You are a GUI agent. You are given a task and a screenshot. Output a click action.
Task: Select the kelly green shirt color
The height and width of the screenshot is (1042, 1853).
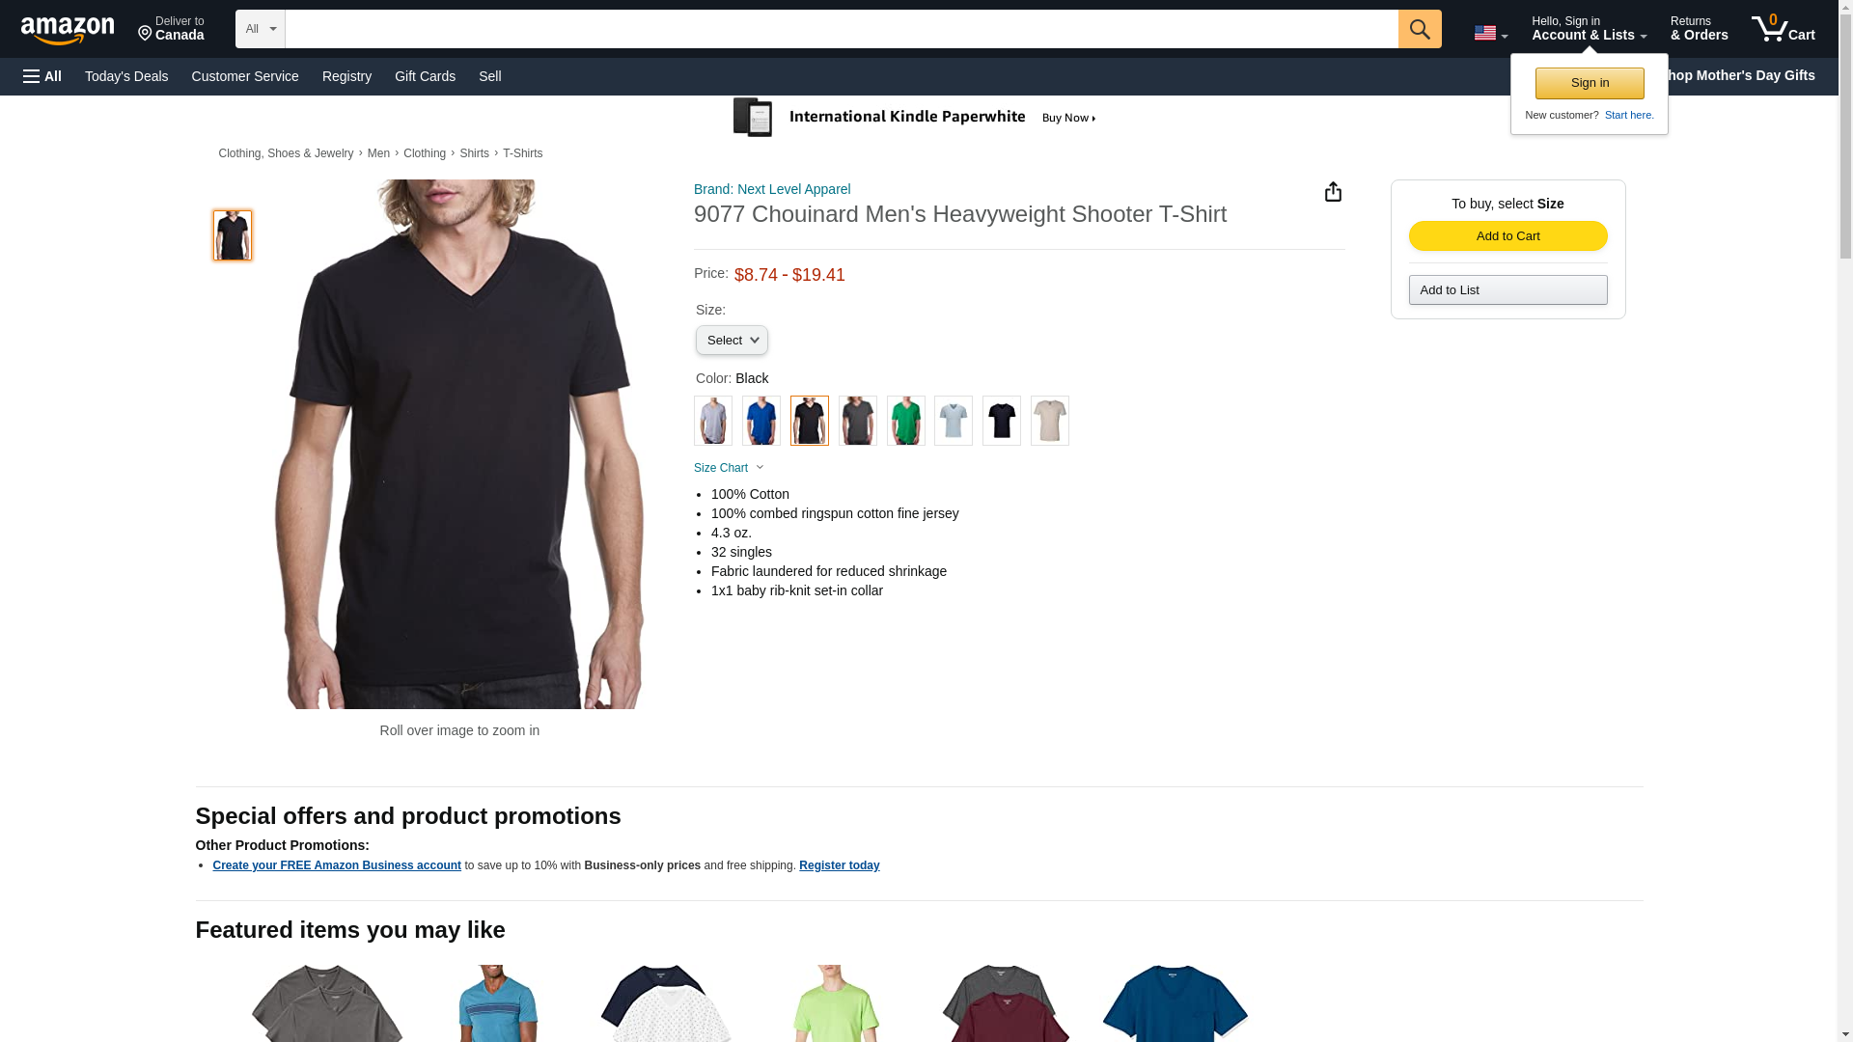click(905, 421)
